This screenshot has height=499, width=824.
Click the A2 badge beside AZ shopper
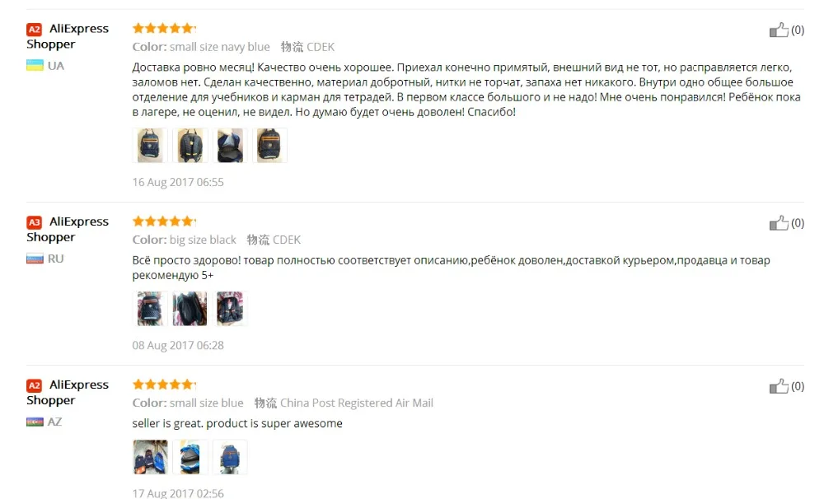[x=34, y=385]
